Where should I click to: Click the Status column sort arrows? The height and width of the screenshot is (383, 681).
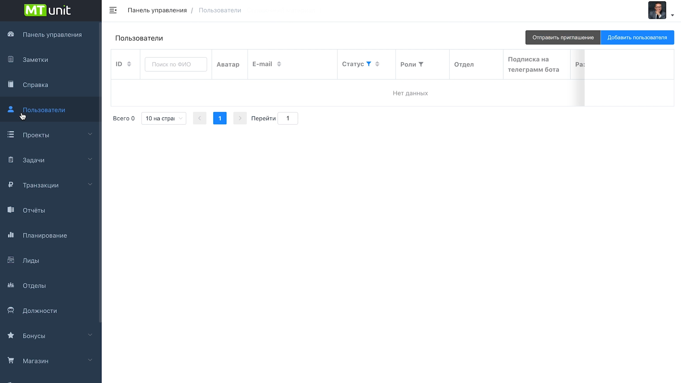tap(377, 64)
